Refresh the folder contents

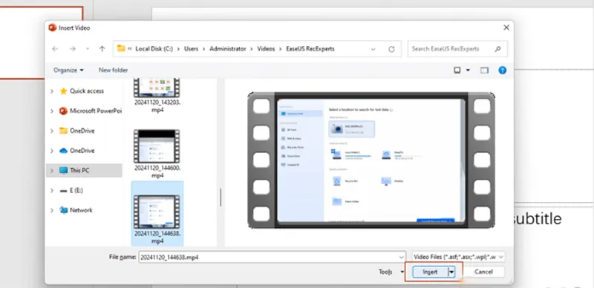click(x=392, y=49)
